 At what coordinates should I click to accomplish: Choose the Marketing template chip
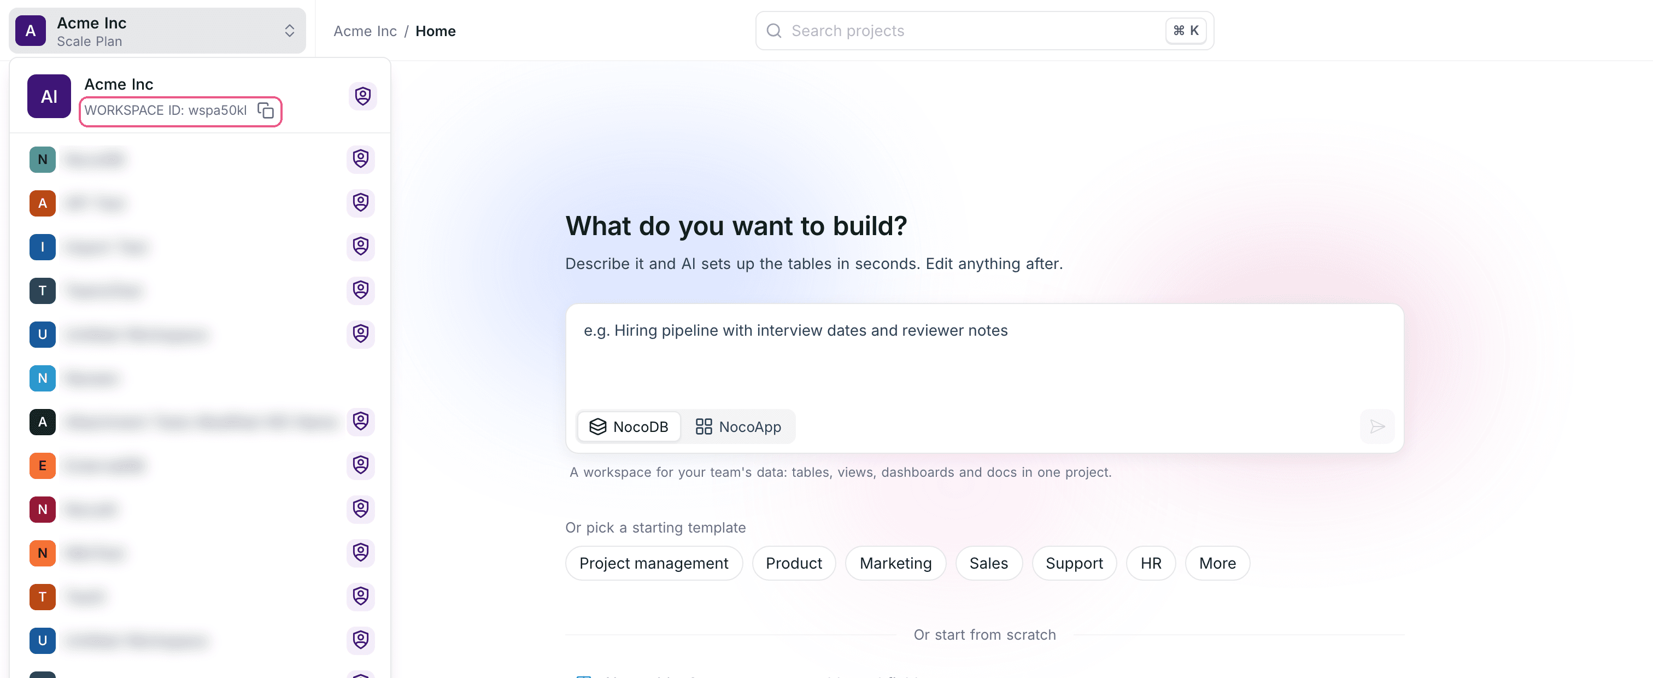click(895, 563)
